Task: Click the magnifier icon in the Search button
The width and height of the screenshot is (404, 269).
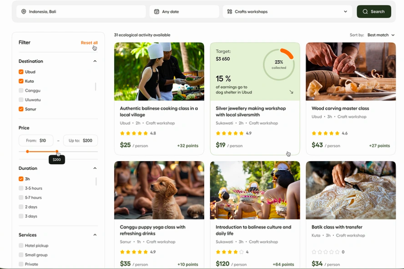Action: click(x=365, y=12)
